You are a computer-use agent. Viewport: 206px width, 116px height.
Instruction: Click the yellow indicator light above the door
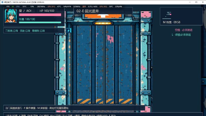103,23
